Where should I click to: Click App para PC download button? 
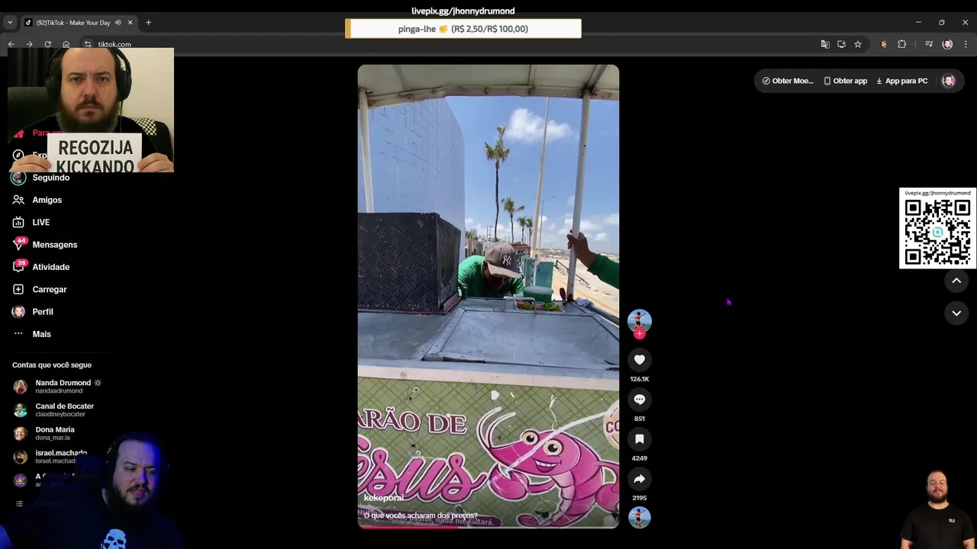[x=901, y=81]
